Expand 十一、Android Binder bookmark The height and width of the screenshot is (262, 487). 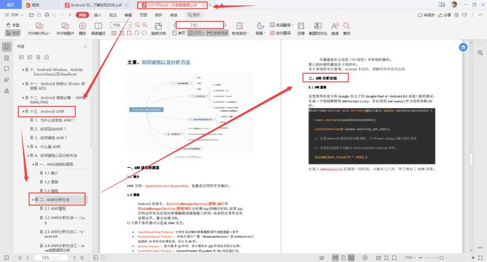(23, 84)
